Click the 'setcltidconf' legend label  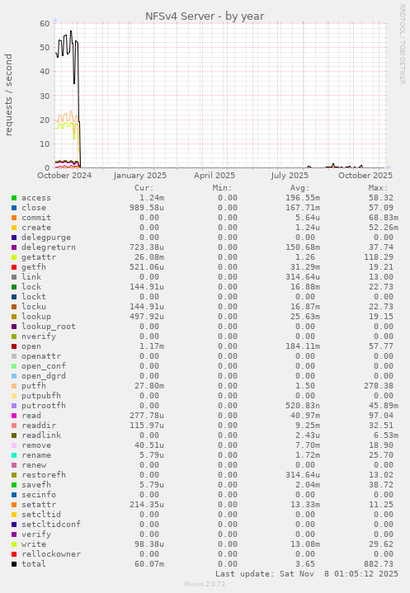click(x=51, y=525)
